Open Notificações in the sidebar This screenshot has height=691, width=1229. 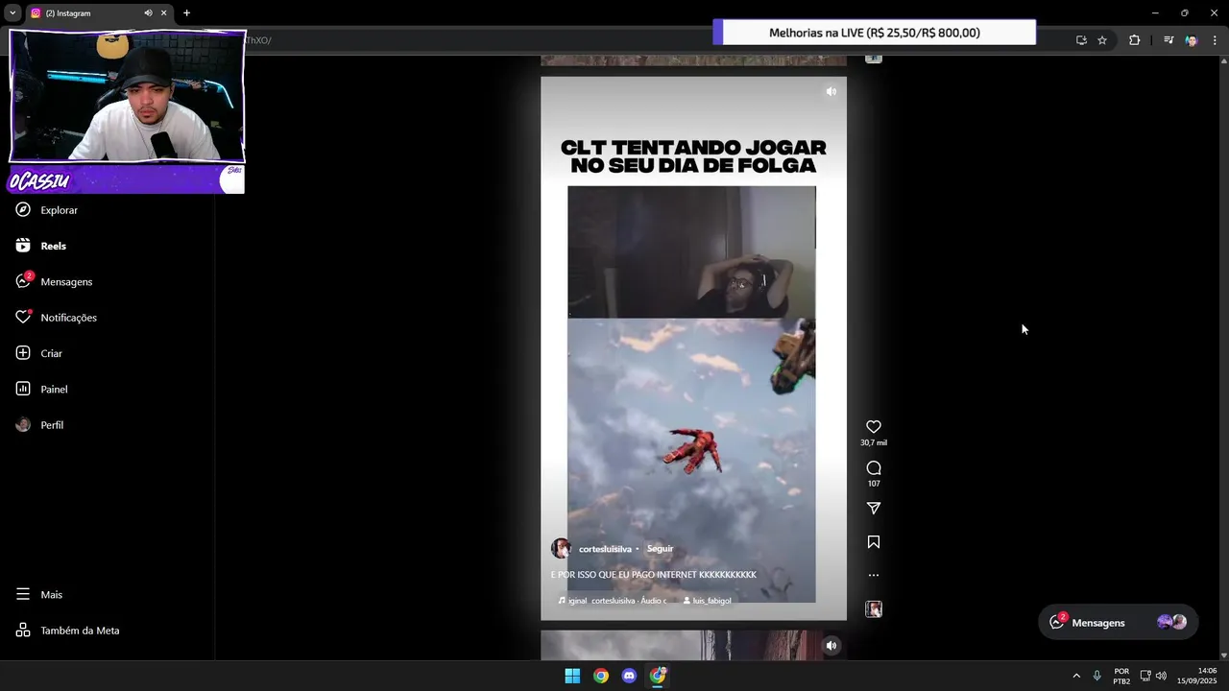pos(67,318)
